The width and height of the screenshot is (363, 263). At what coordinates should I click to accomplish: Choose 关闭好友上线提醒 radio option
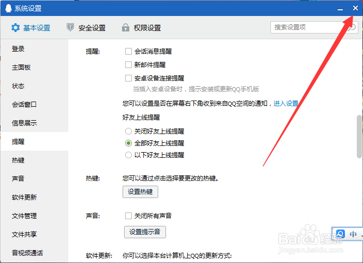click(128, 131)
